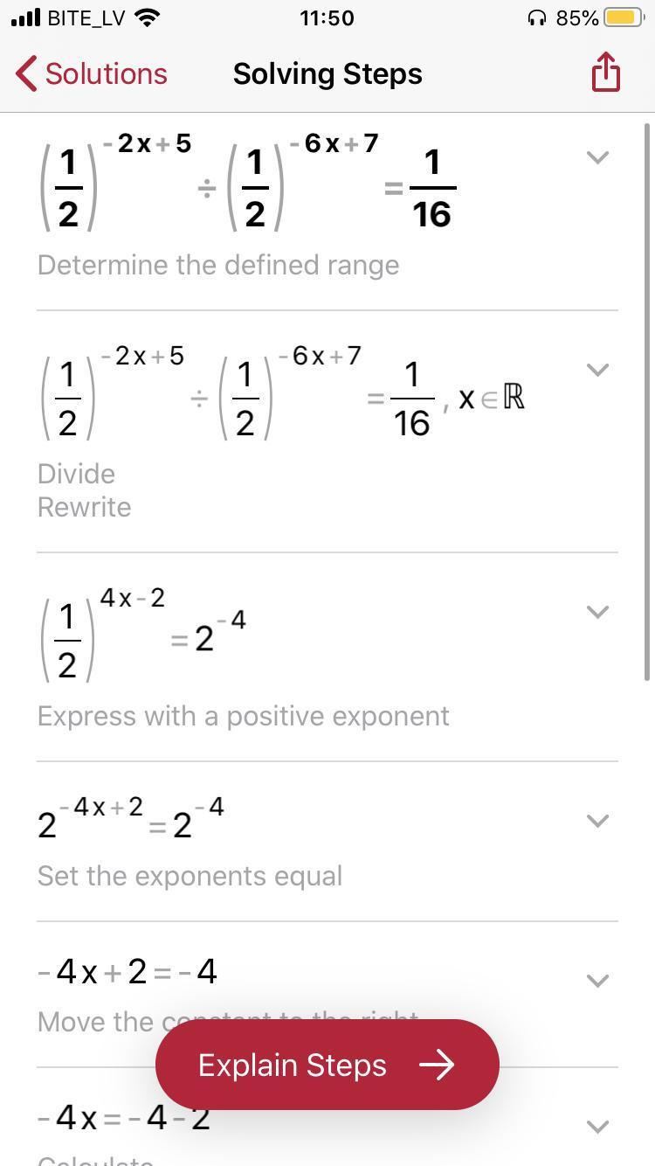Expand the 'Divide Rewrite' step chevron
This screenshot has height=1166, width=655.
(x=597, y=370)
